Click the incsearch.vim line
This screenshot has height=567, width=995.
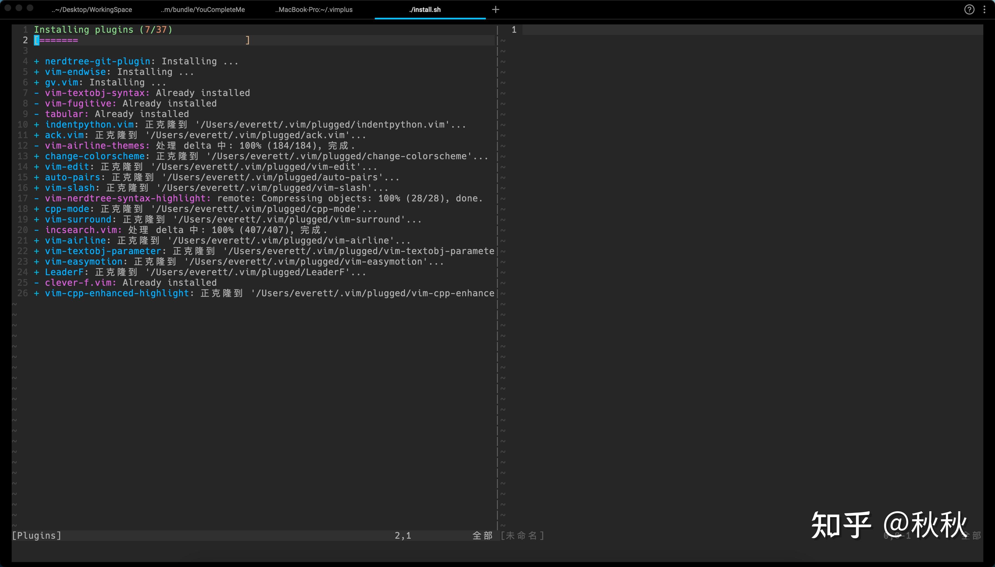181,230
